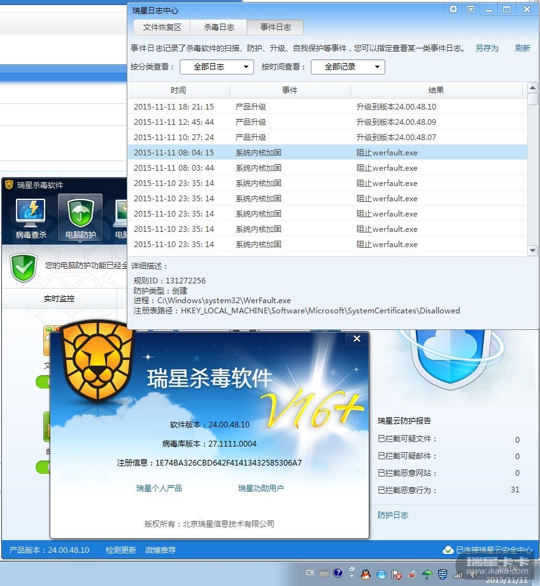The image size is (540, 586).
Task: Click the lion shield logo in about dialog
Action: coord(98,361)
